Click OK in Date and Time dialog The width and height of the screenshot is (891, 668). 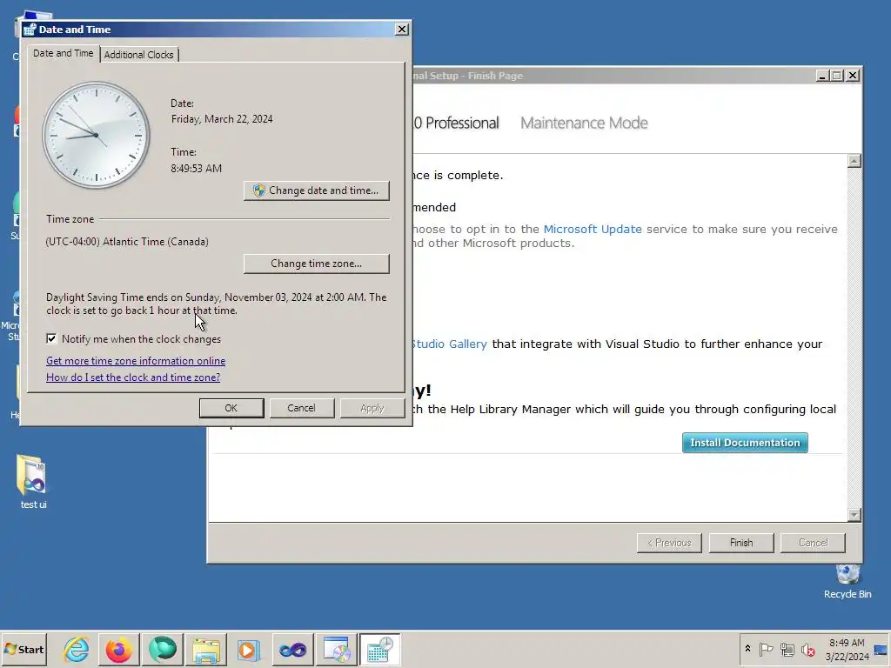pyautogui.click(x=231, y=408)
